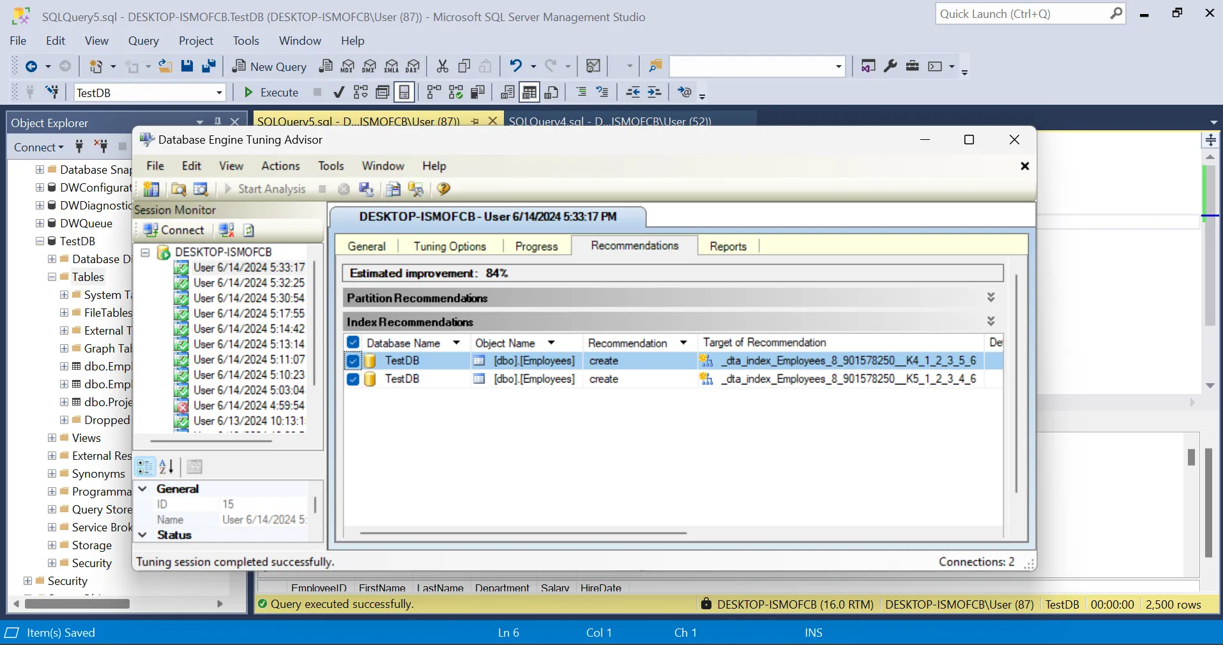
Task: Click the Database Engine Query icon beside New Query
Action: [326, 66]
